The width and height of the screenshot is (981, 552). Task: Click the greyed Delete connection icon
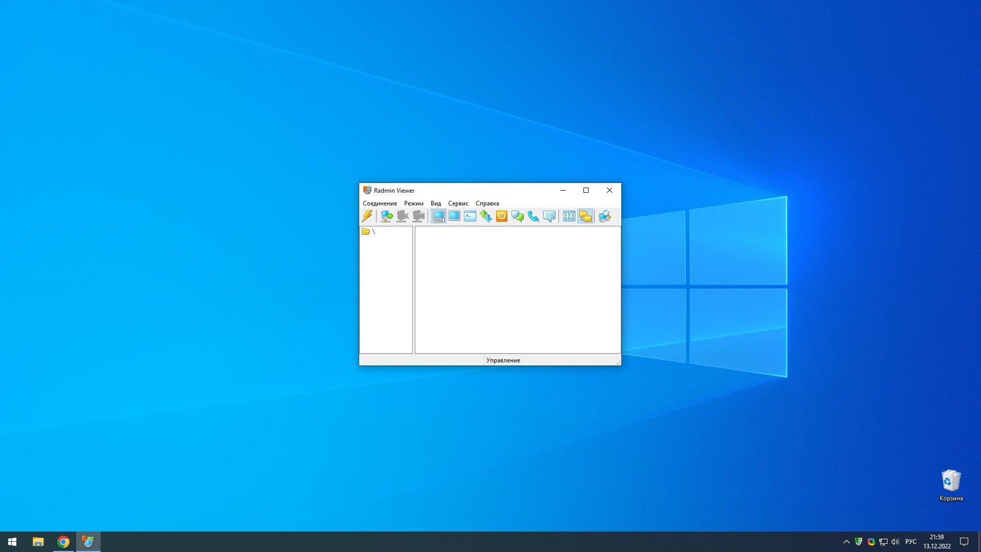tap(403, 216)
